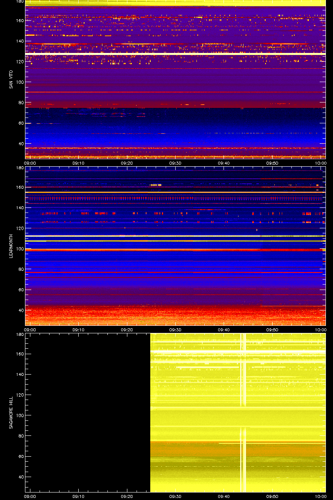Click the SAN VITO station label

(x=11, y=79)
